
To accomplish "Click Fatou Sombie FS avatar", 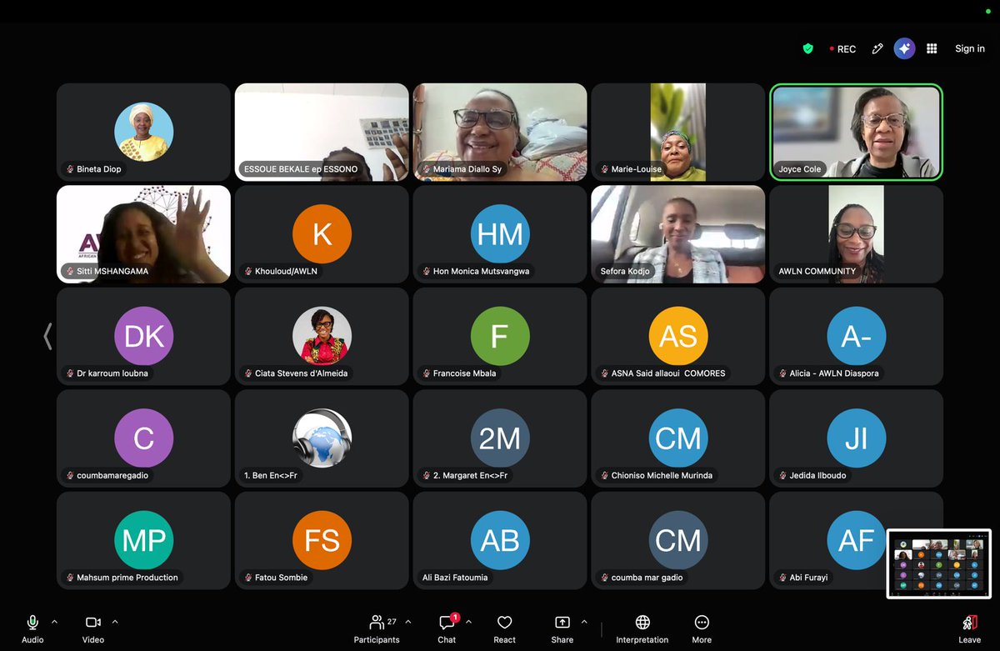I will (322, 540).
